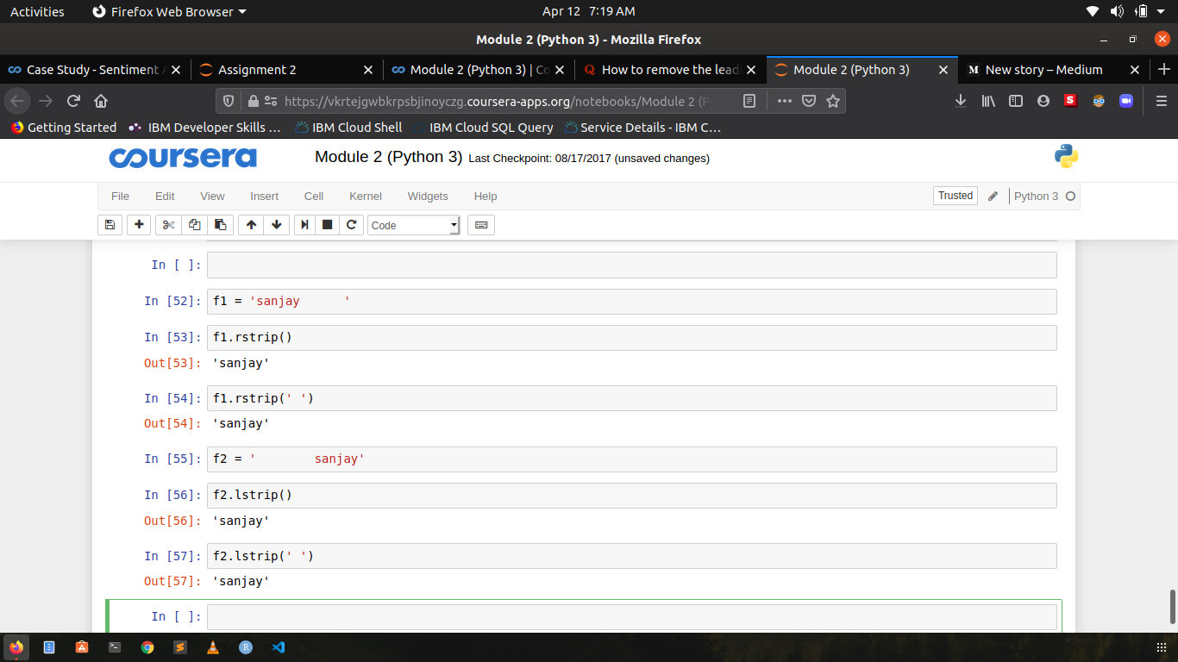The image size is (1178, 662).
Task: Open the cell type Code dropdown
Action: point(414,225)
